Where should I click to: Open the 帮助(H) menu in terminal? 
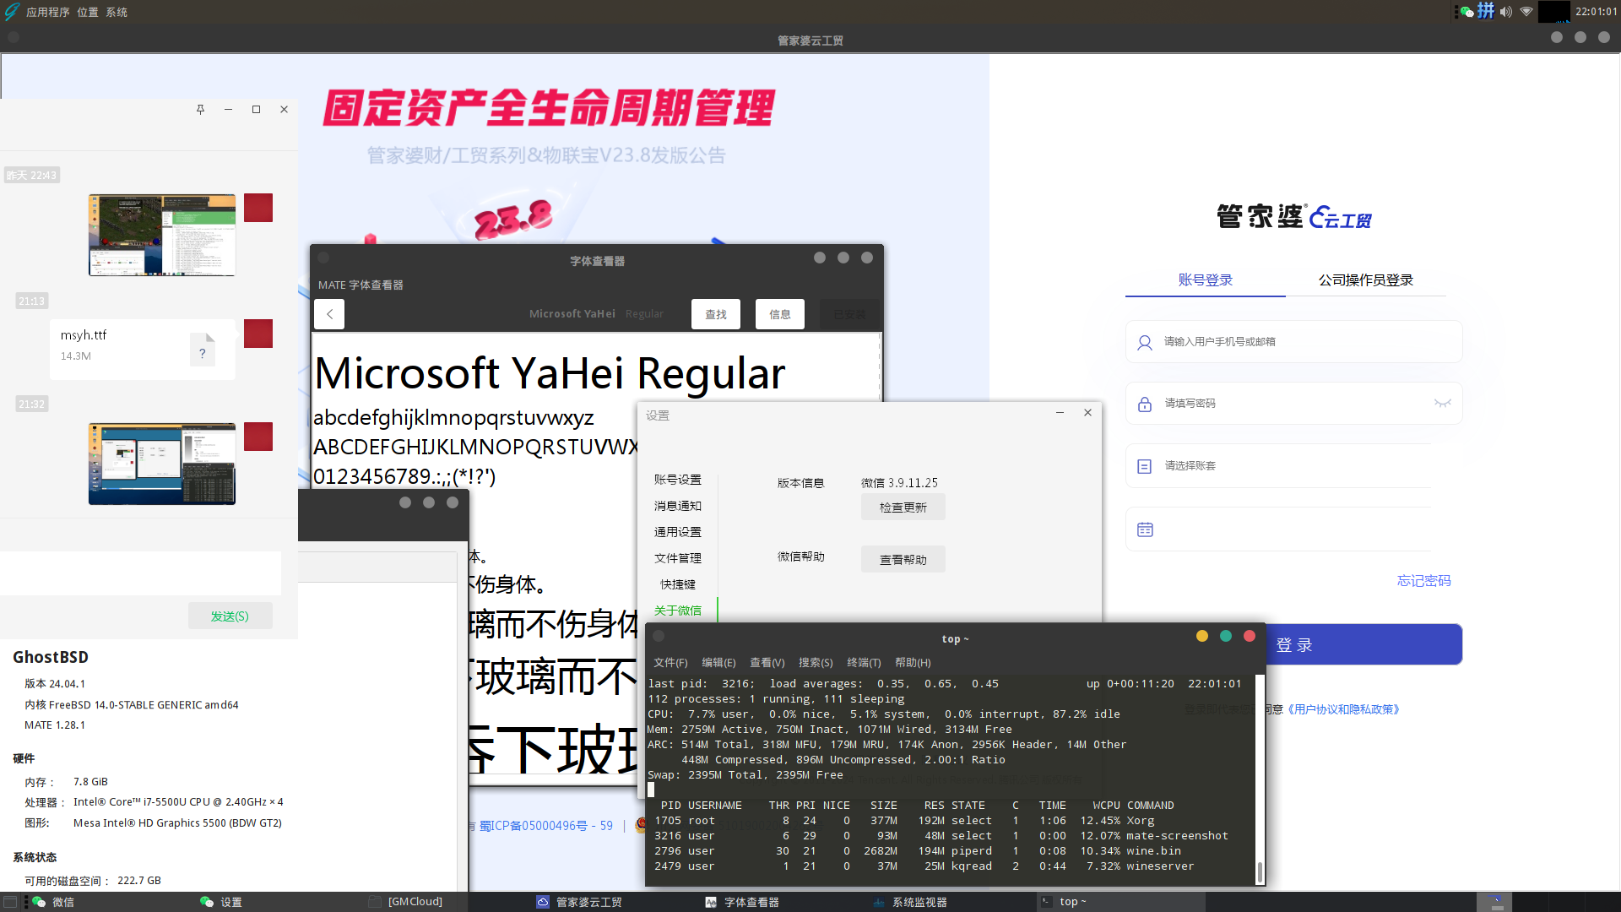click(913, 663)
